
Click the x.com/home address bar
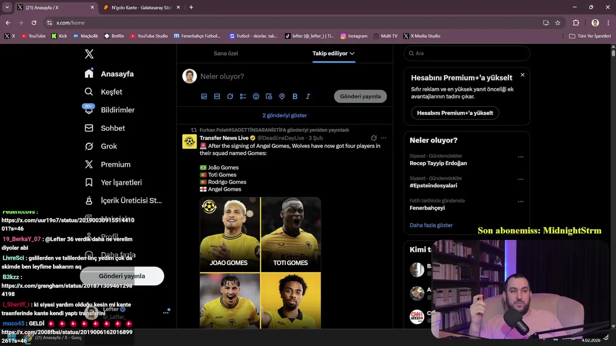coord(294,23)
